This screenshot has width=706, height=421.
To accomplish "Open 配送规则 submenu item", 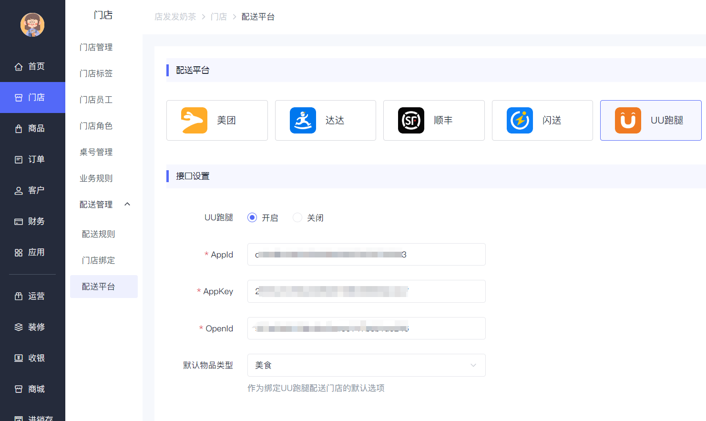I will 98,234.
